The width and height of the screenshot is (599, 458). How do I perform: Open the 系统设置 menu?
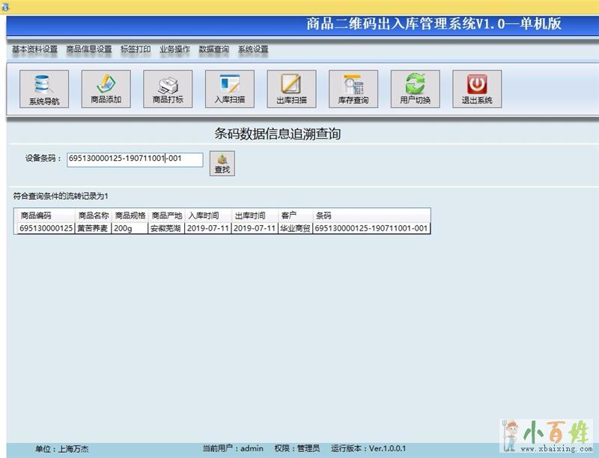coord(253,49)
